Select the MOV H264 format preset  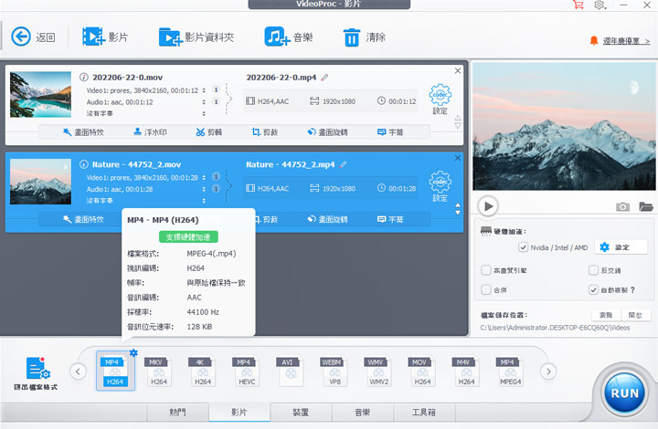(x=422, y=371)
